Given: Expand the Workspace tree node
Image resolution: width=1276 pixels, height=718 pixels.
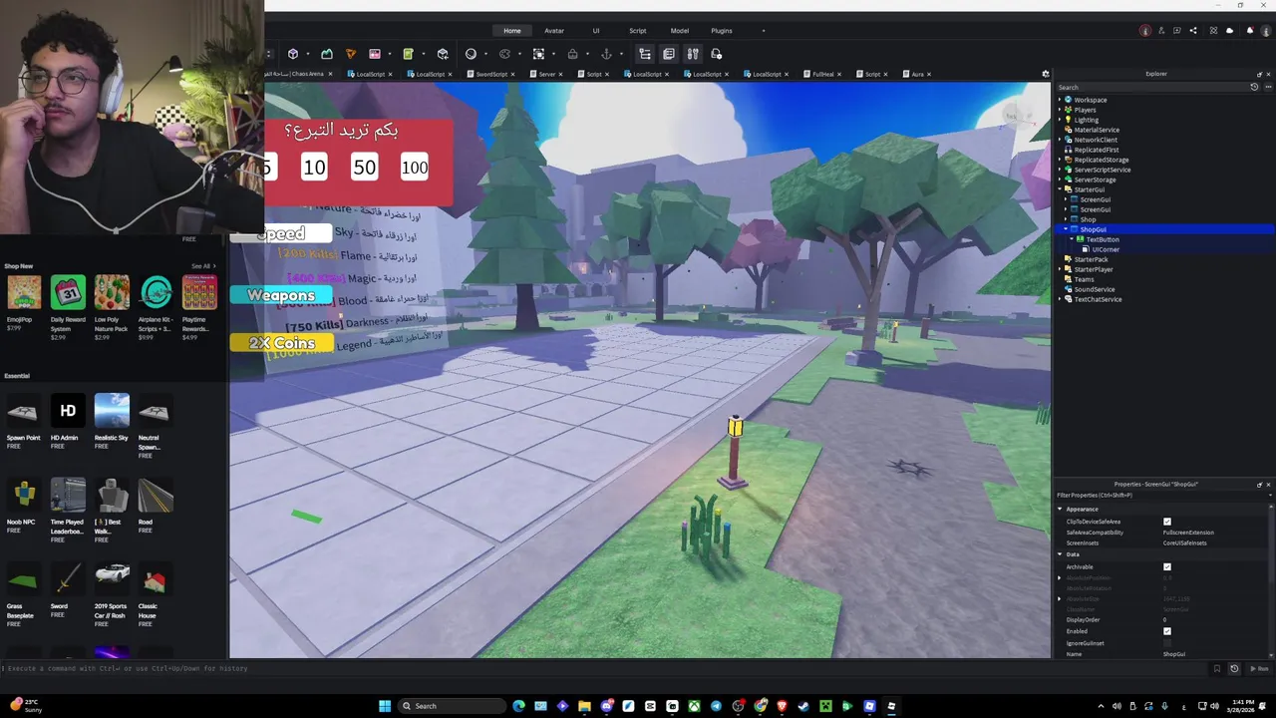Looking at the screenshot, I should [1060, 100].
